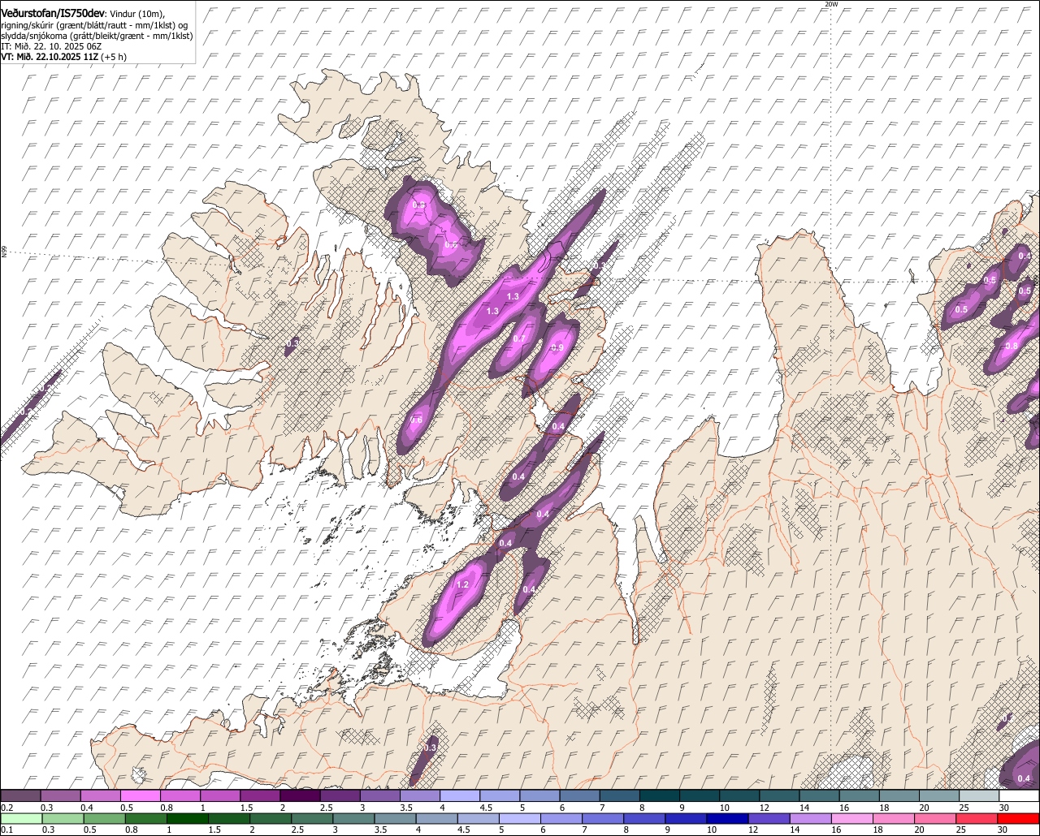
Task: Click the initial time 'IT: Mið. 22. 10. 2025 06Z'
Action: pyautogui.click(x=52, y=46)
